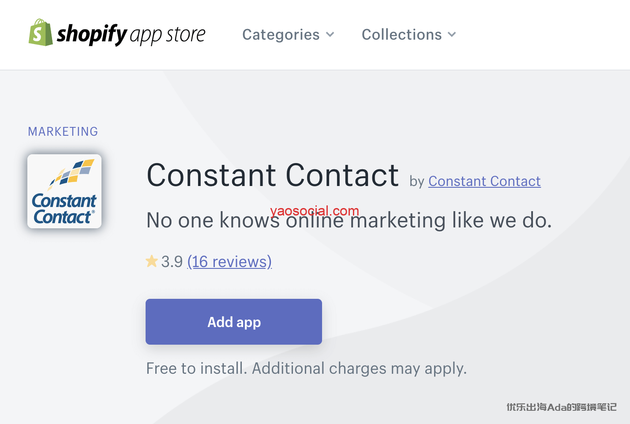Open the Collections menu
Viewport: 630px width, 424px height.
[x=401, y=34]
